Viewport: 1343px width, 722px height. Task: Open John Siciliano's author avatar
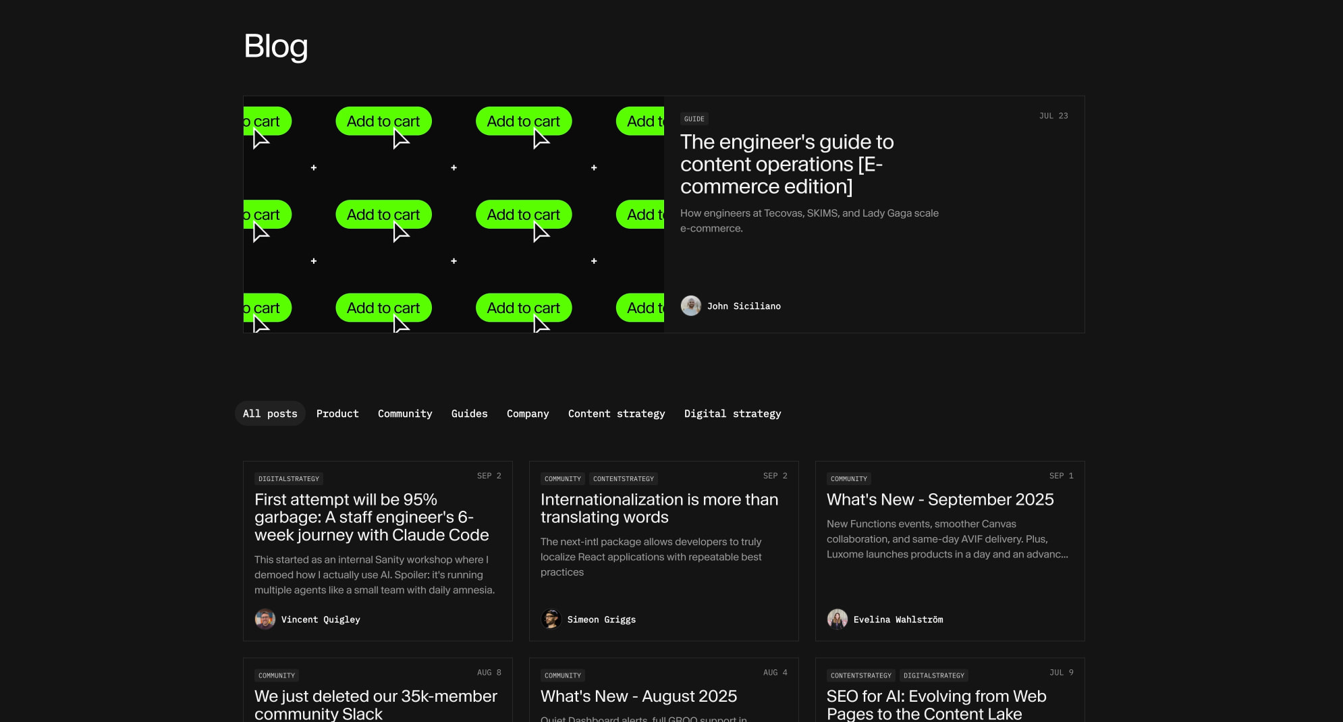pyautogui.click(x=690, y=306)
